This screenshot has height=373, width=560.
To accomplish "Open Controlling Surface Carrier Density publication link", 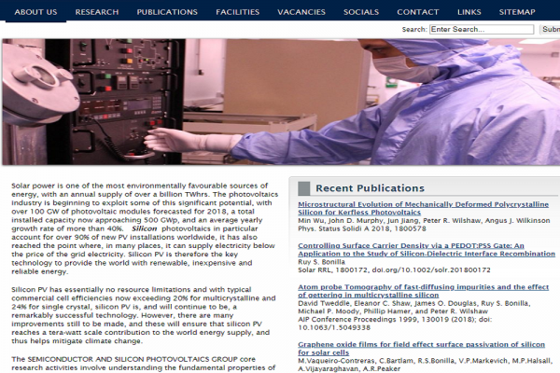I will pos(427,250).
